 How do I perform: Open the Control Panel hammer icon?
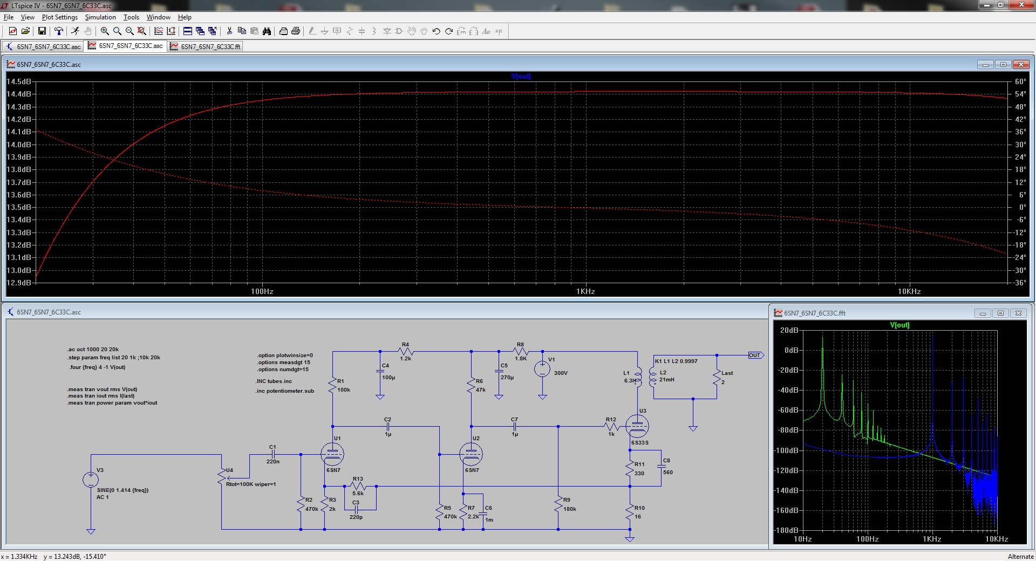[x=59, y=31]
